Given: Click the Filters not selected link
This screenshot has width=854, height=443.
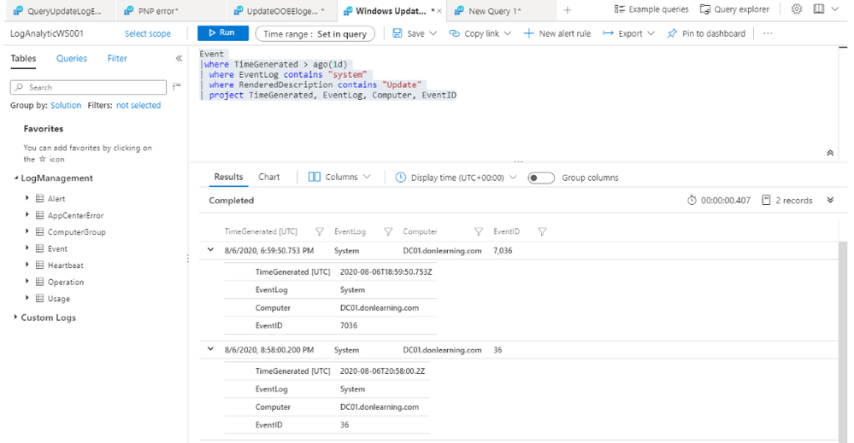Looking at the screenshot, I should [138, 106].
